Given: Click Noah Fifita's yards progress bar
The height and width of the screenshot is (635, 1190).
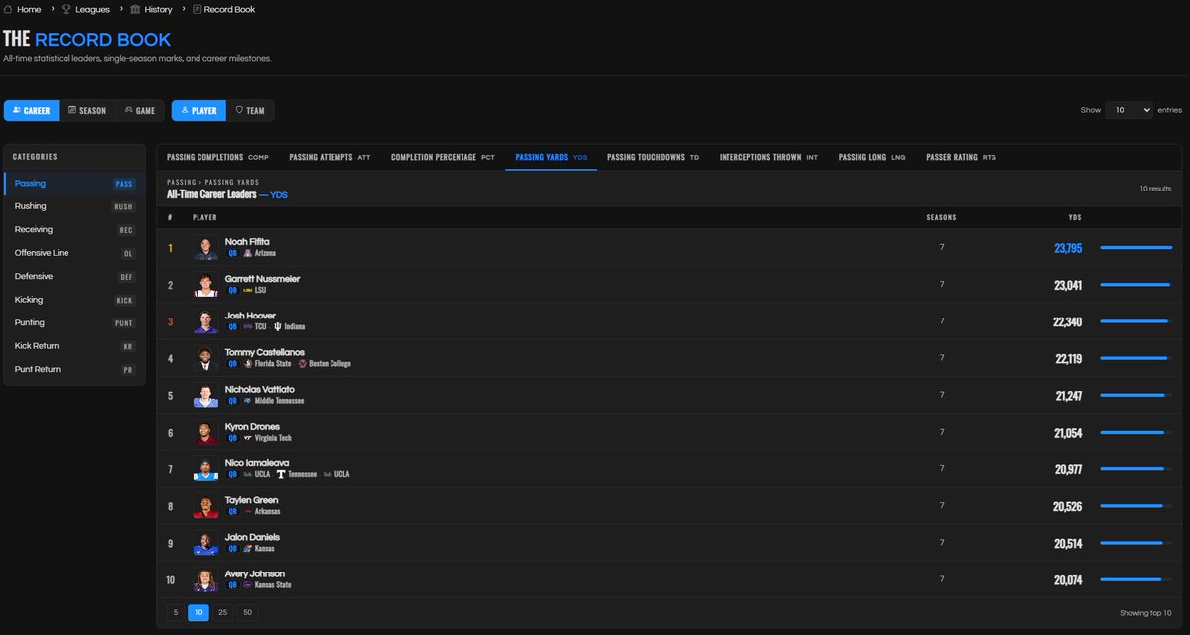Looking at the screenshot, I should 1135,247.
